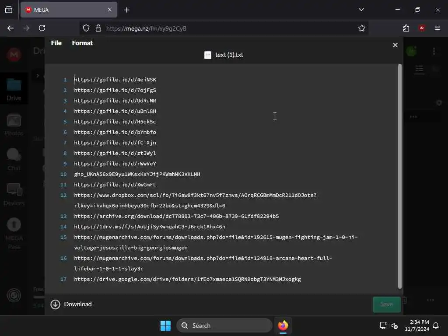The image size is (448, 336).
Task: Click the tracking protection shield icon
Action: (86, 28)
